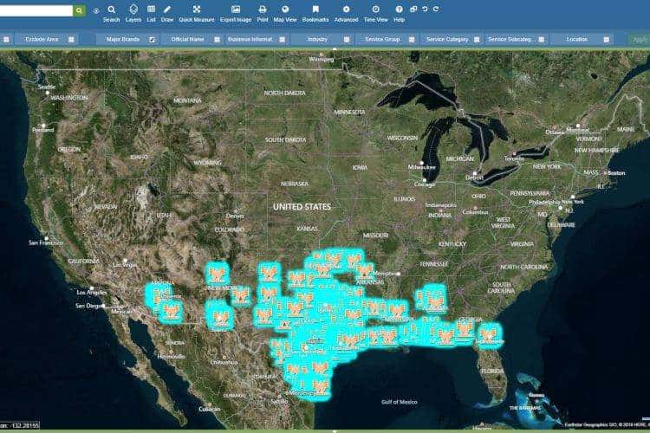Open Time View
Viewport: 650px width, 433px height.
tap(375, 14)
